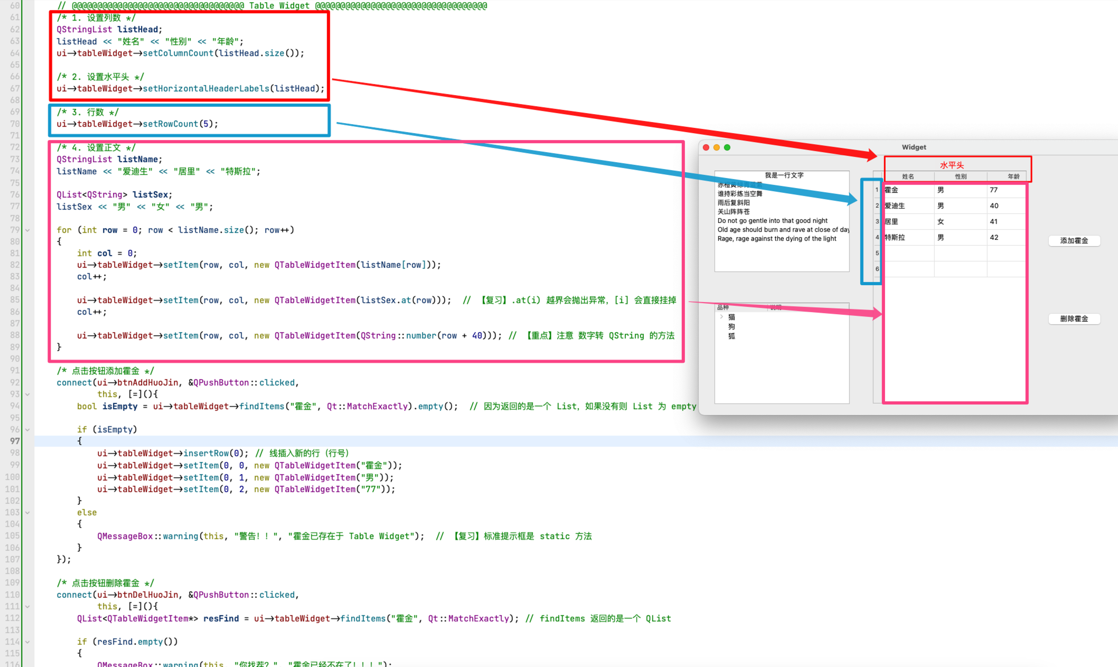
Task: Fold the if block at line 114
Action: [x=27, y=642]
